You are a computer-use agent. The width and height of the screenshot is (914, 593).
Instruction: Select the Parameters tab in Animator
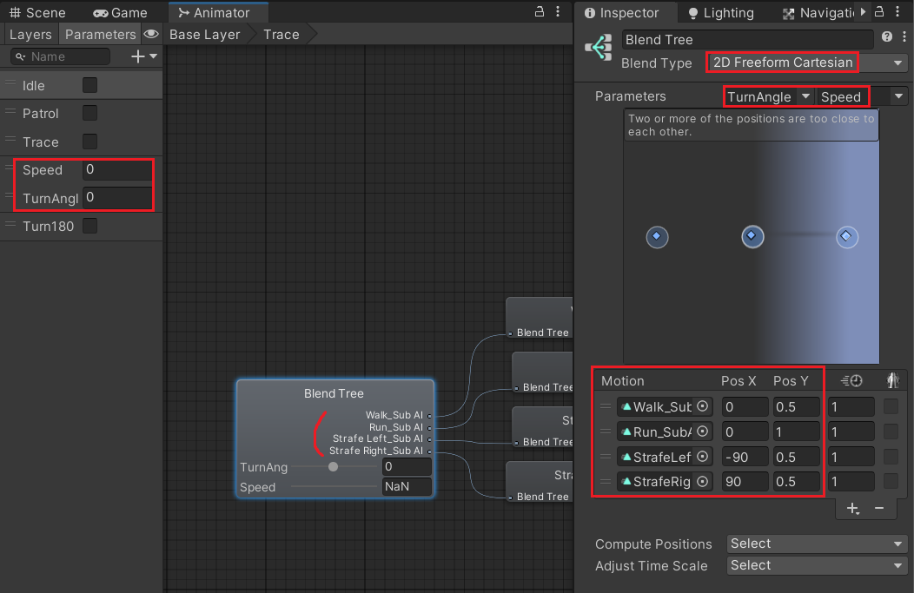(100, 35)
